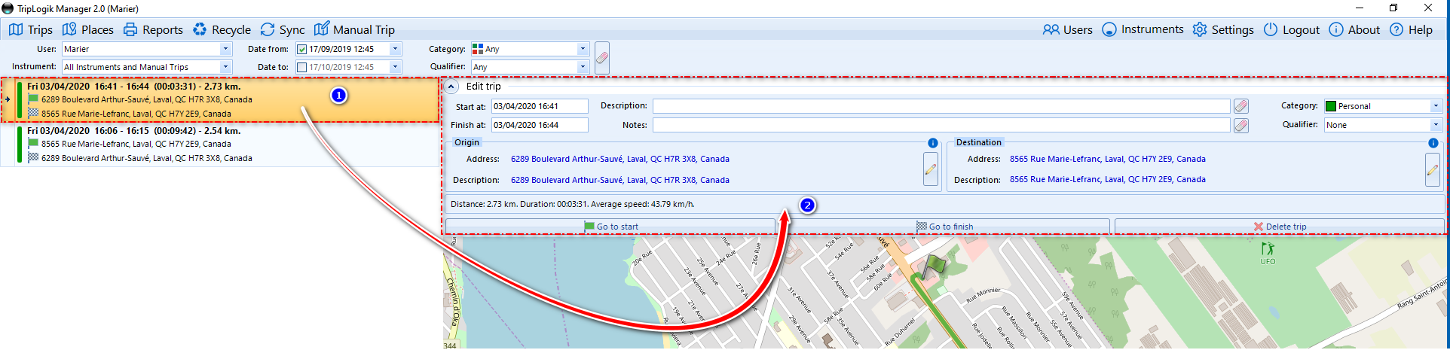This screenshot has width=1450, height=350.
Task: Click the green start flag on the map
Action: (933, 265)
